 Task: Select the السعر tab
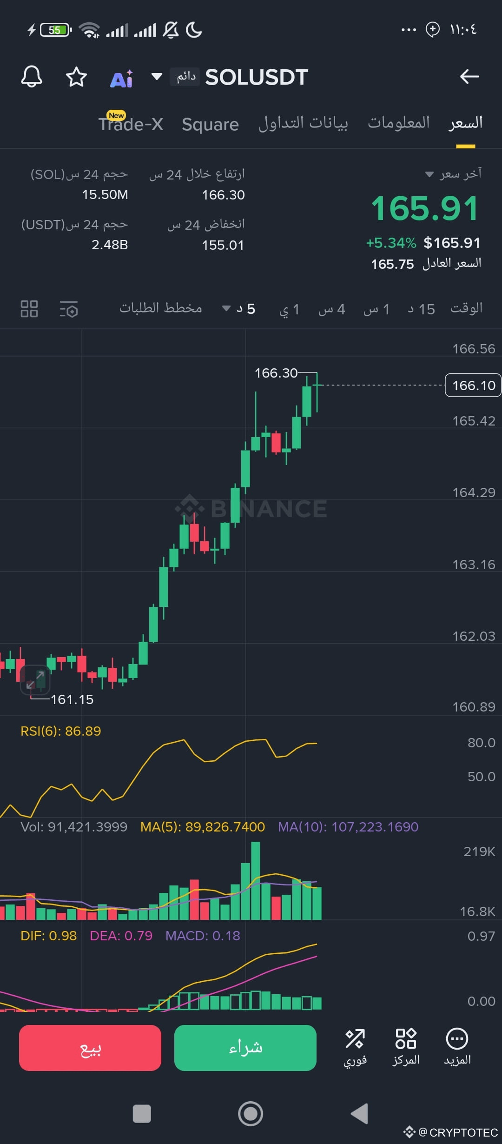click(x=465, y=123)
